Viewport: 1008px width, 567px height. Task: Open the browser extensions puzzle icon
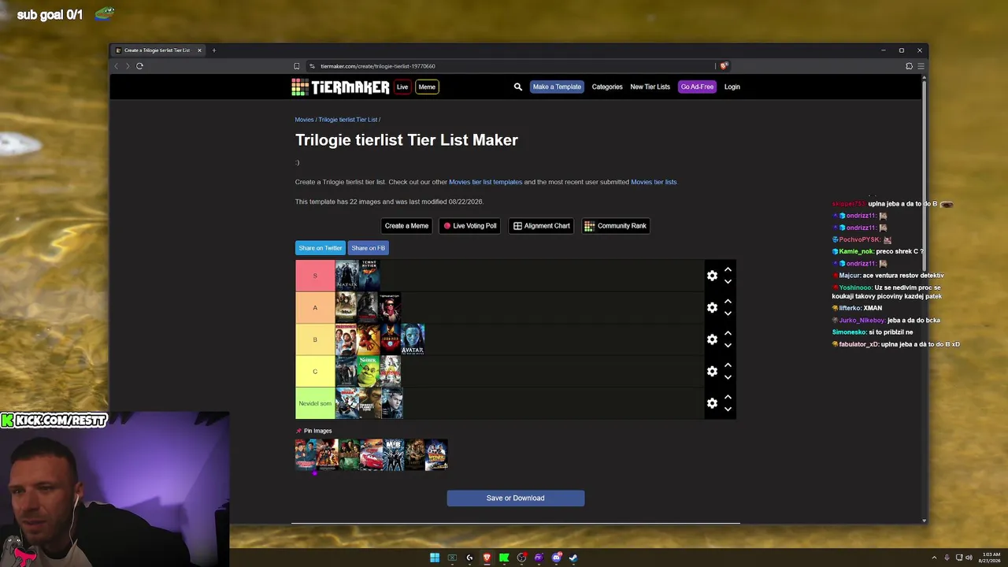(909, 66)
